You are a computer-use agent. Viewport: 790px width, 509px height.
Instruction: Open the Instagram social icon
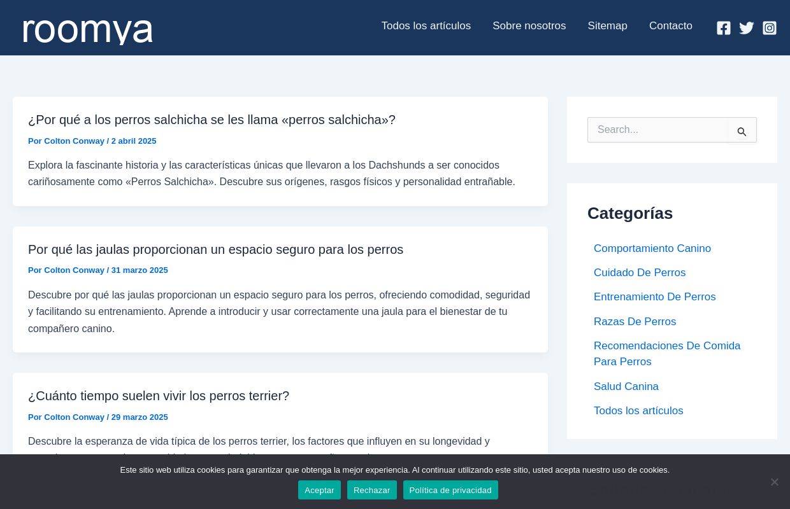click(x=770, y=28)
